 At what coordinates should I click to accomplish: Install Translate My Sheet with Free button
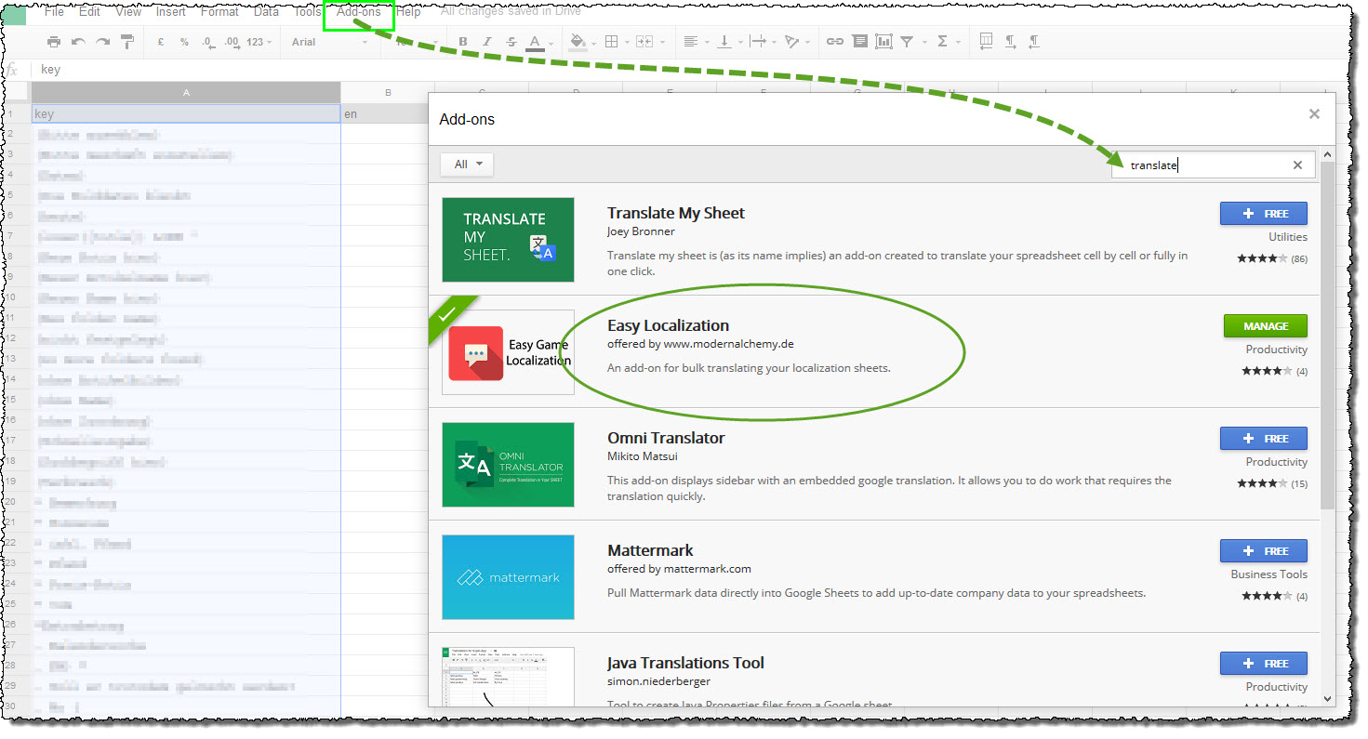tap(1263, 214)
